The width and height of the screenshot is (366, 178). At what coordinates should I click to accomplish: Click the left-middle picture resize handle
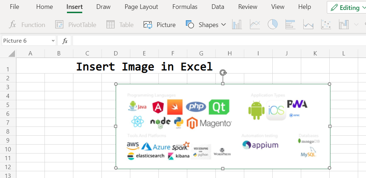pos(116,126)
